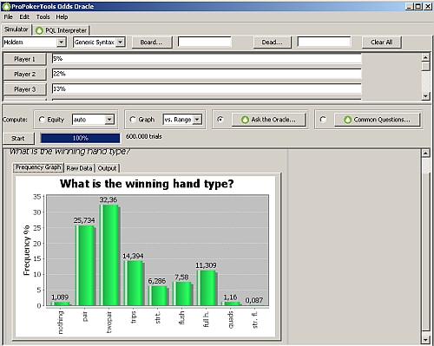Open the auto equity mode dropdown
Viewport: 434px width, 346px height.
109,120
